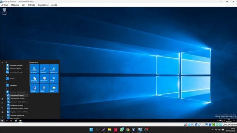Open the Entrada menu
Viewport: 237px width, 133px height.
(x=31, y=5)
